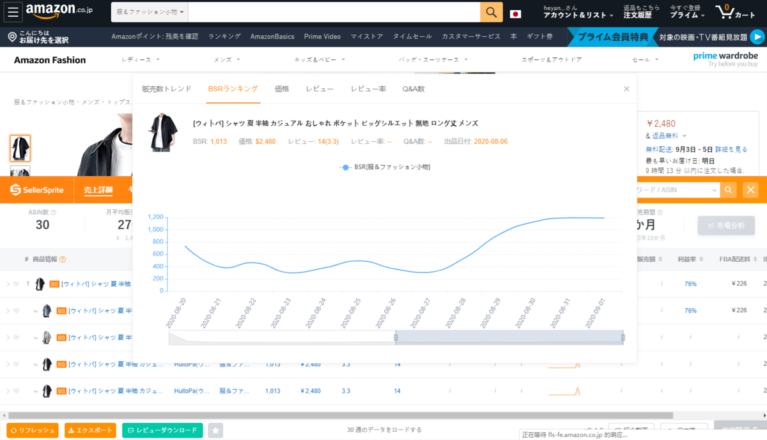The image size is (767, 440).
Task: Click the BS badge in row 1
Action: 54,284
